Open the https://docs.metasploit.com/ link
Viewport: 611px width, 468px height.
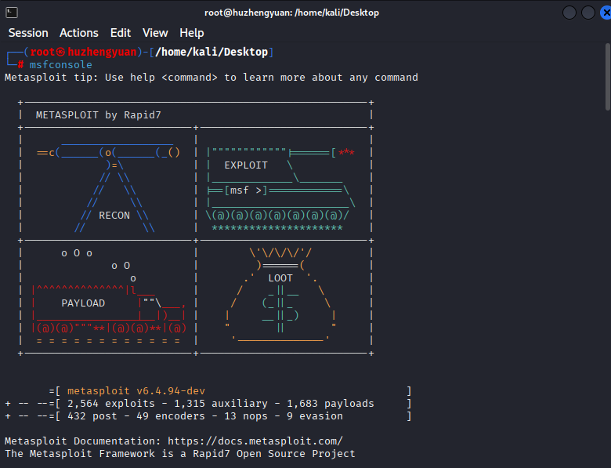[x=255, y=441]
